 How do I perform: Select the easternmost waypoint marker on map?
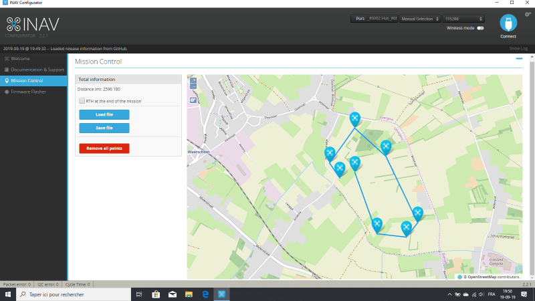pyautogui.click(x=418, y=213)
